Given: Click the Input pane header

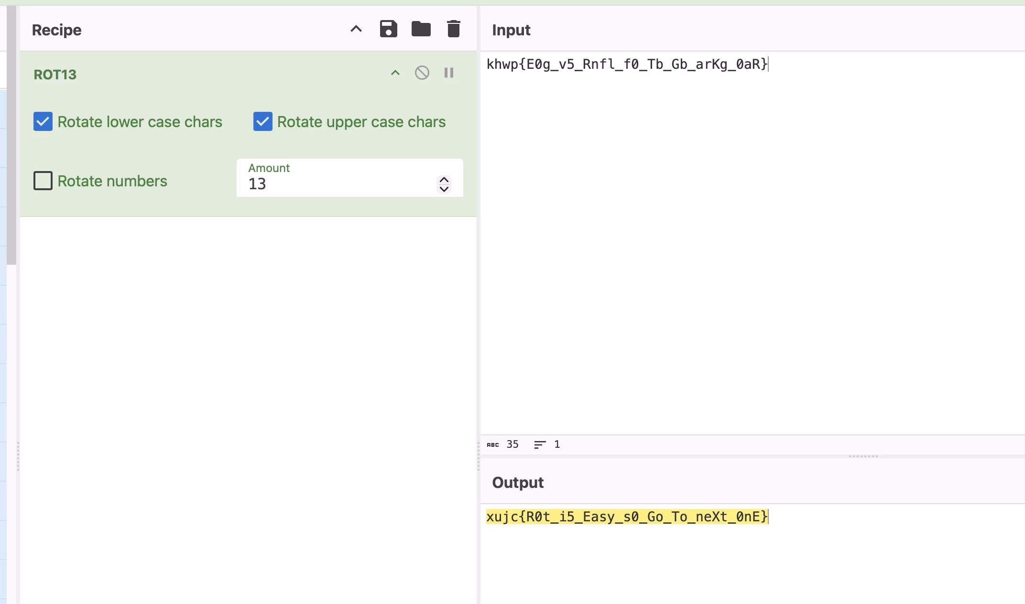Looking at the screenshot, I should 511,30.
